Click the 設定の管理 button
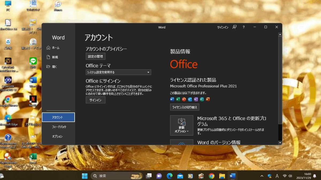The image size is (321, 180). tap(95, 56)
